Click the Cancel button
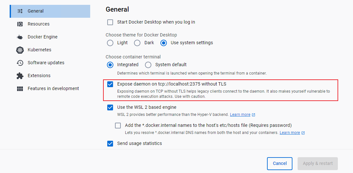Image resolution: width=353 pixels, height=173 pixels. point(280,164)
